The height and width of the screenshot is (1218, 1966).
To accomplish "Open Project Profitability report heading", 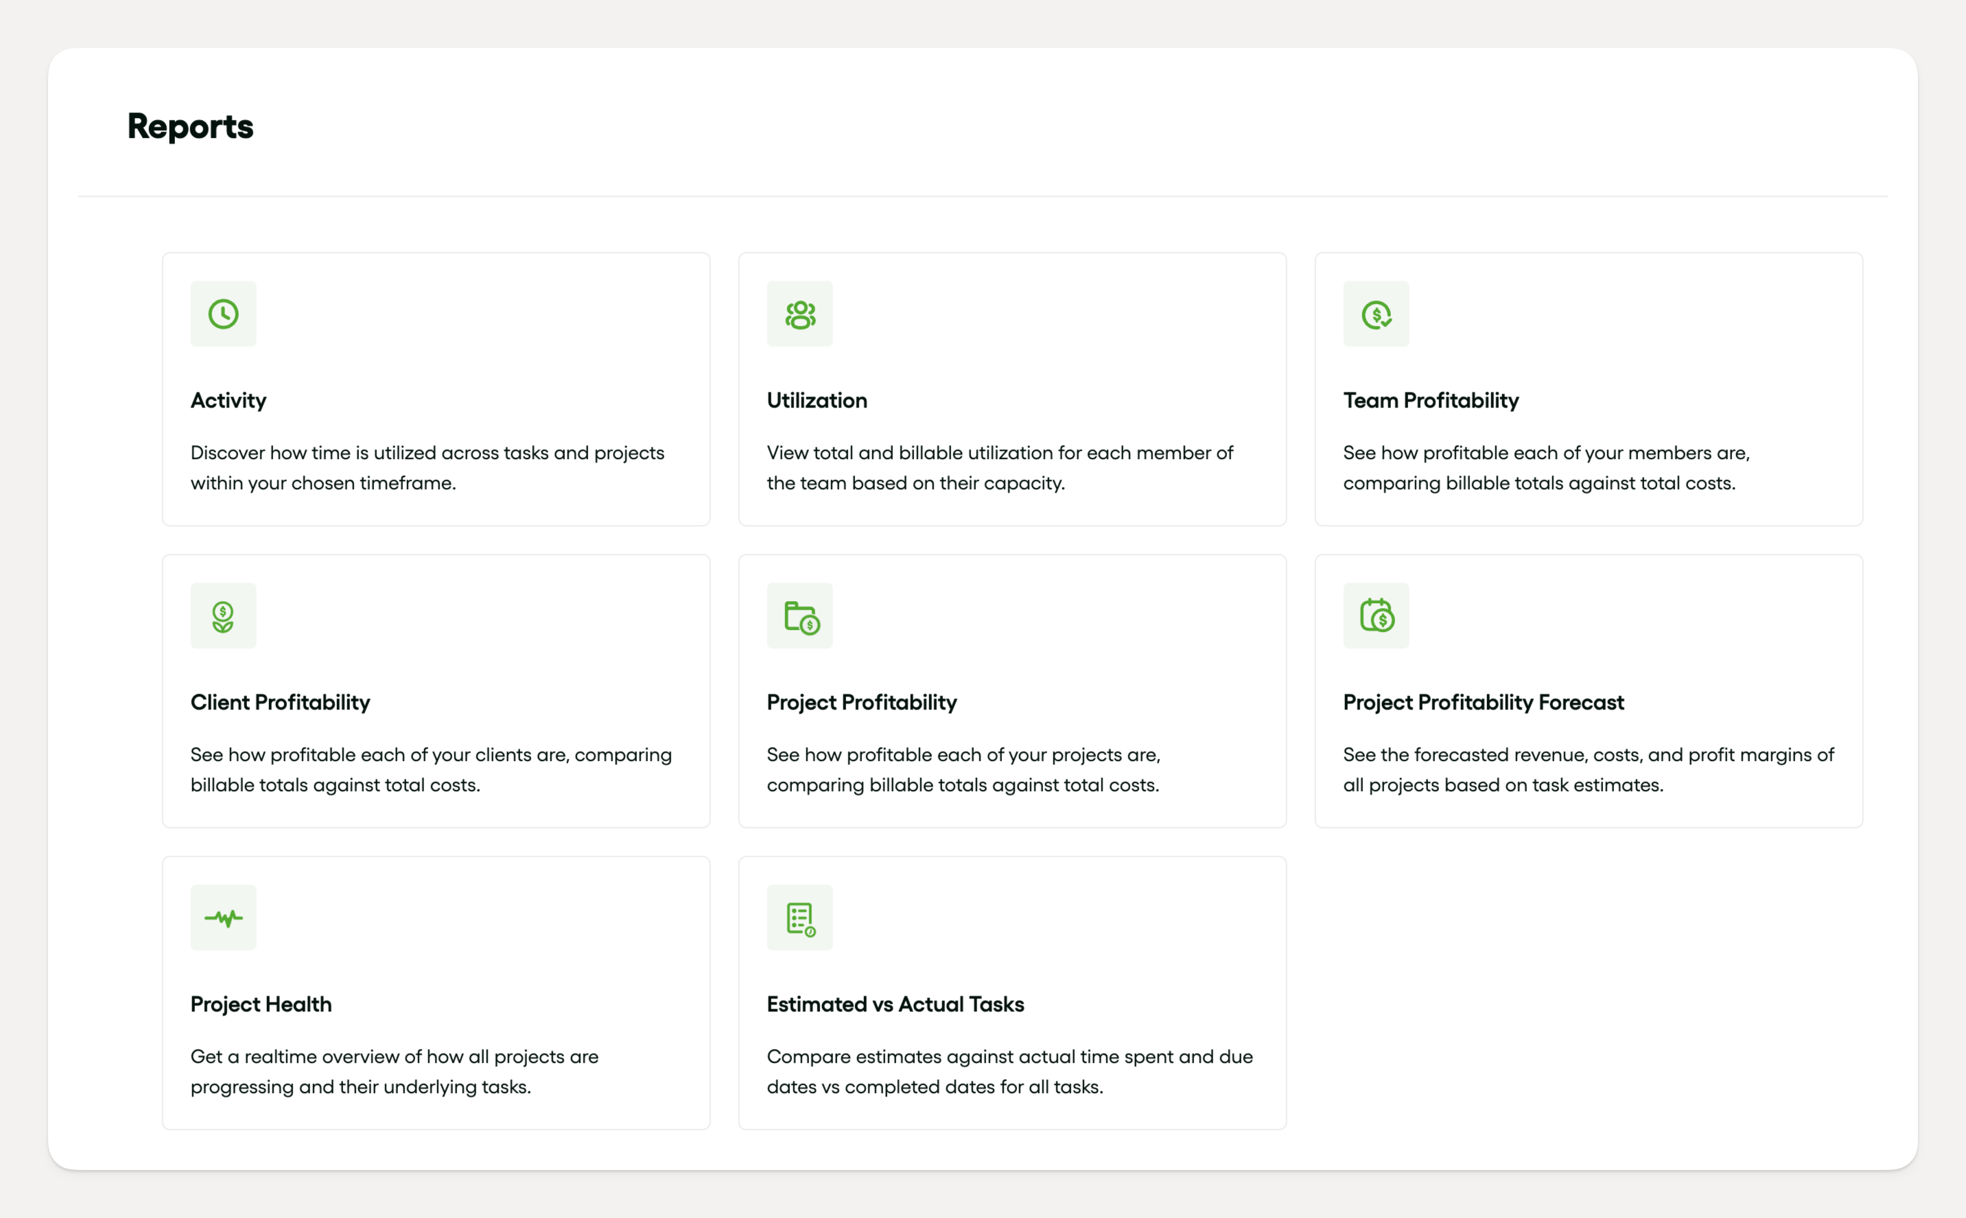I will coord(861,703).
